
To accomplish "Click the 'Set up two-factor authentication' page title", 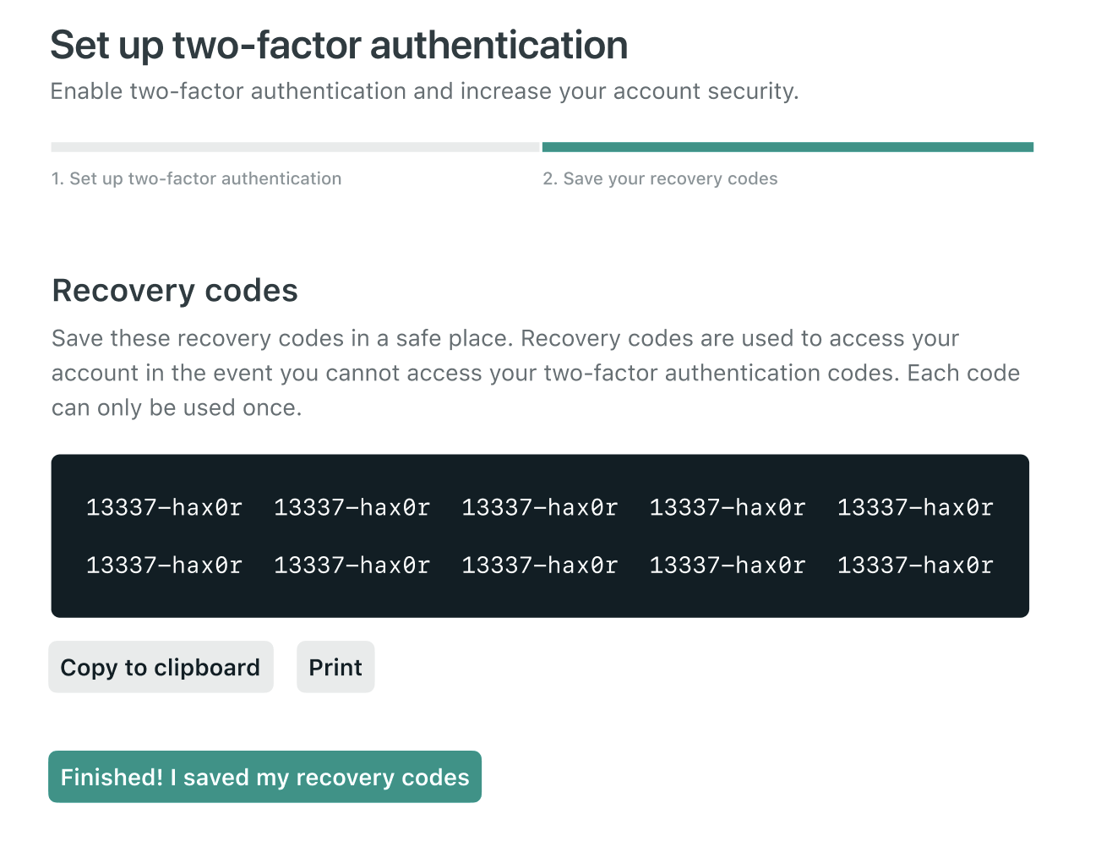I will [x=339, y=45].
